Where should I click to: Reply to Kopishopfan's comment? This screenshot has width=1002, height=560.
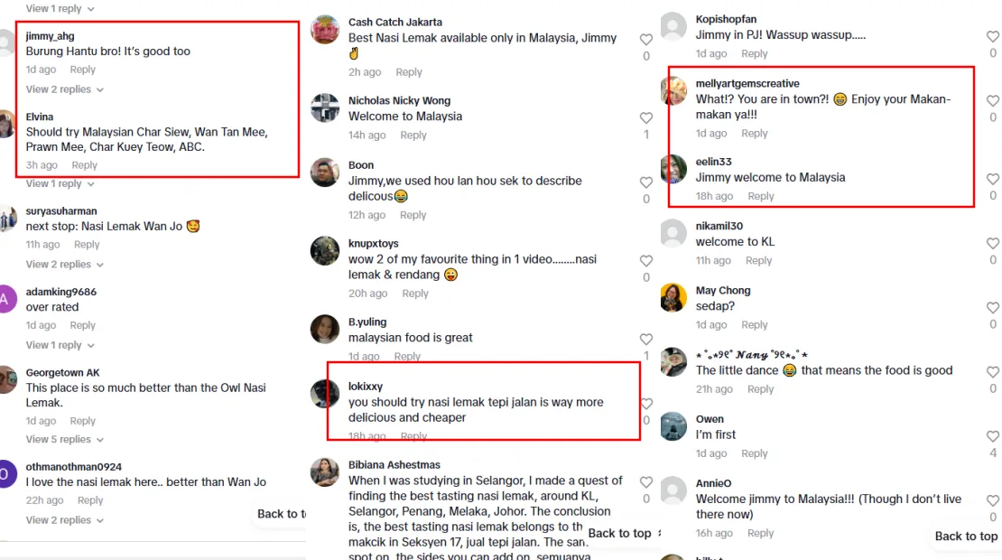click(754, 53)
